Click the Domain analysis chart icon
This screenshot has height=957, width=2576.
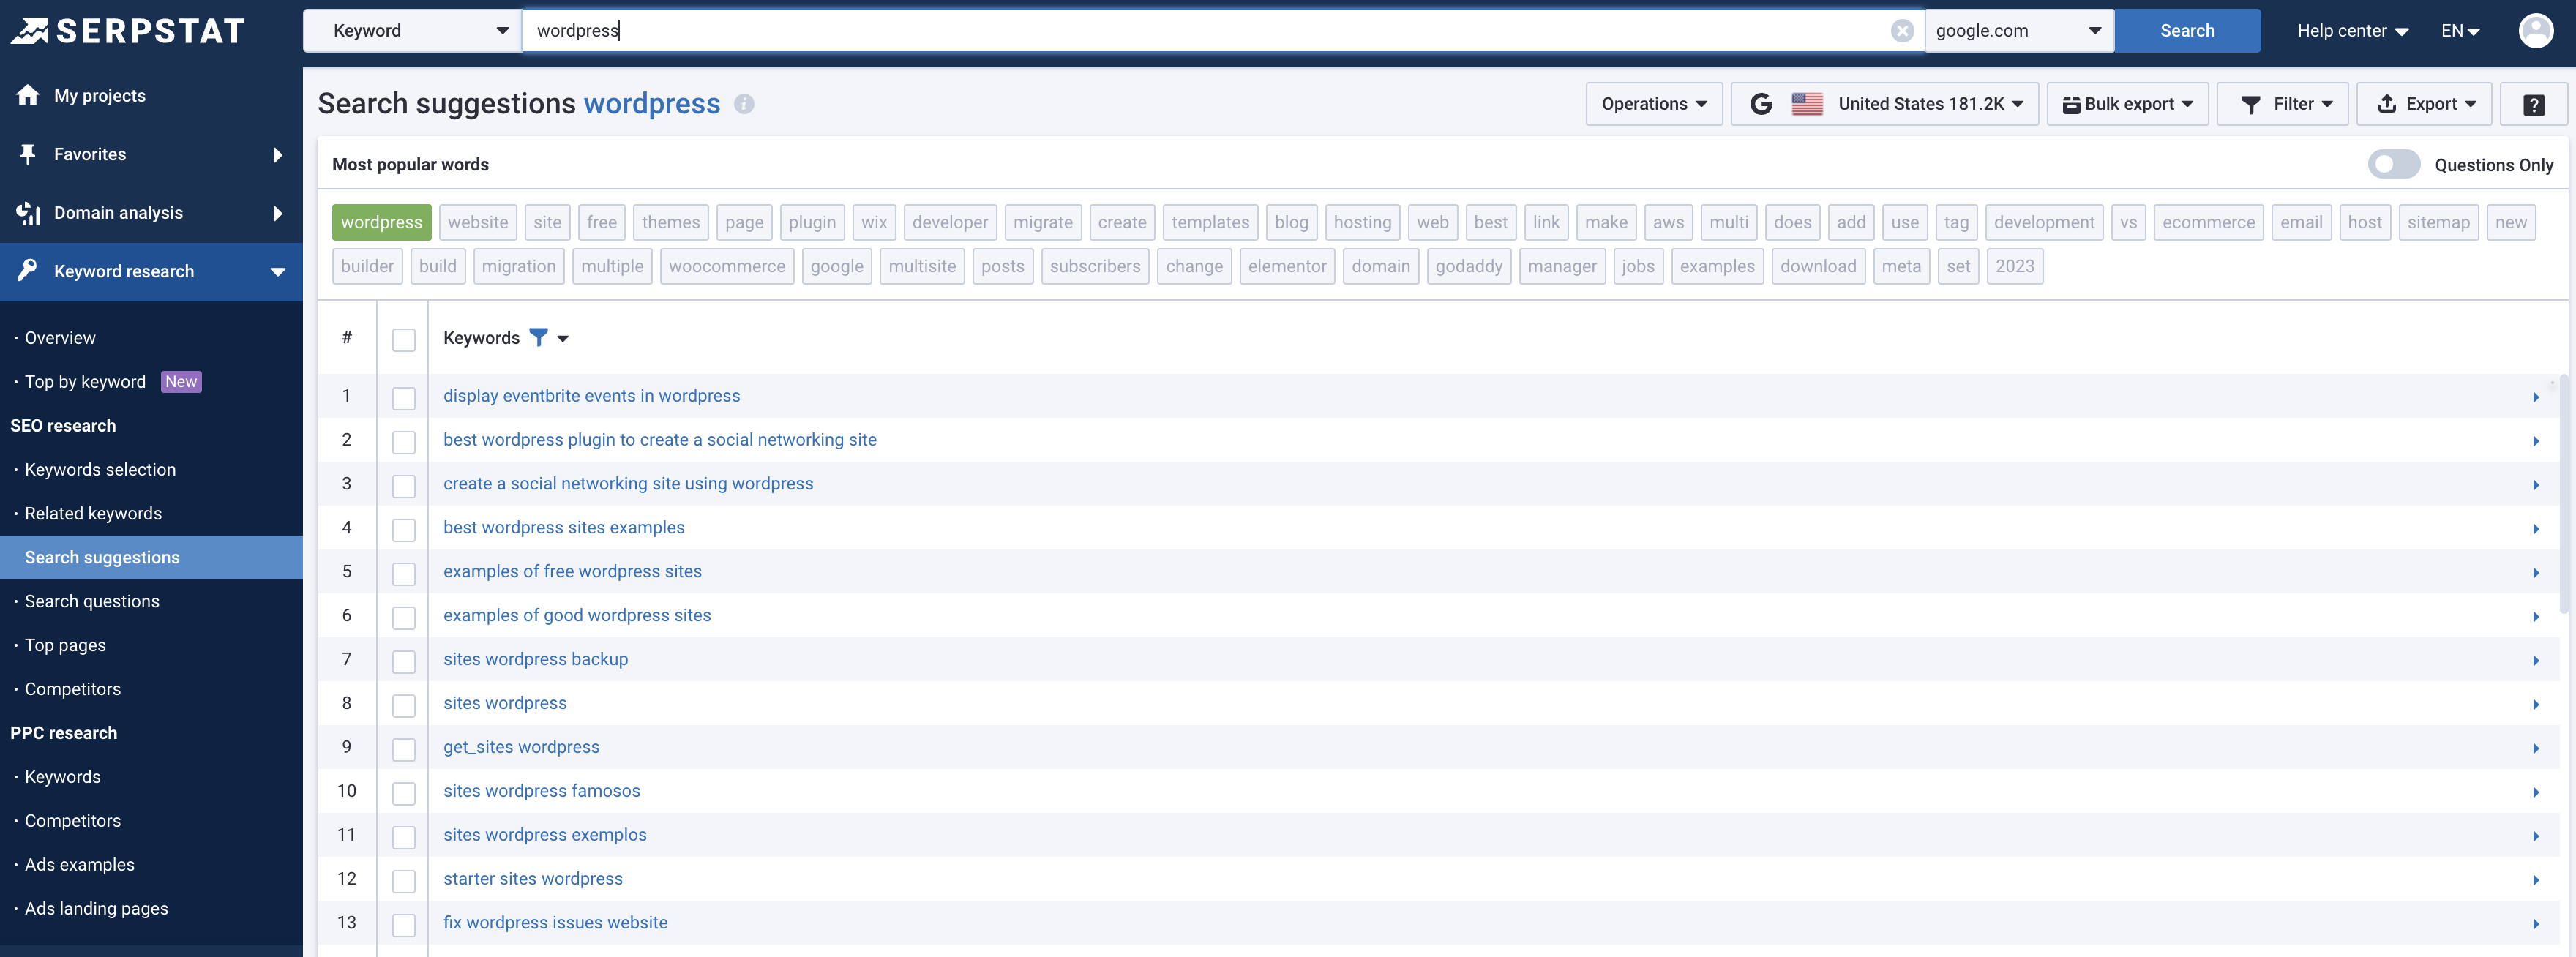pos(28,213)
